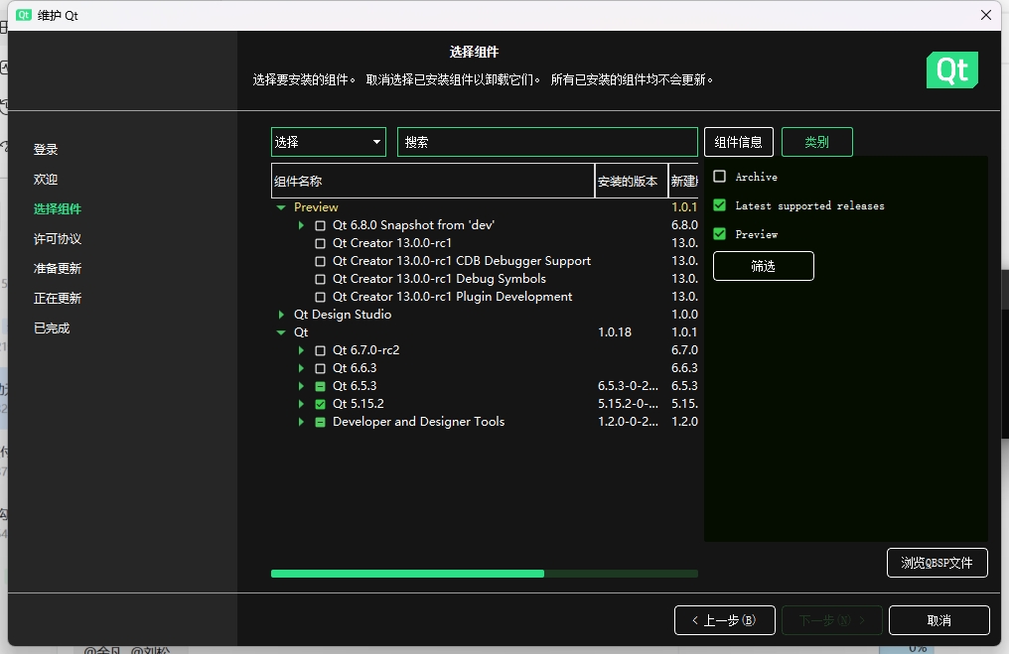Expand Developer and Designer Tools node
The height and width of the screenshot is (654, 1009).
(301, 422)
